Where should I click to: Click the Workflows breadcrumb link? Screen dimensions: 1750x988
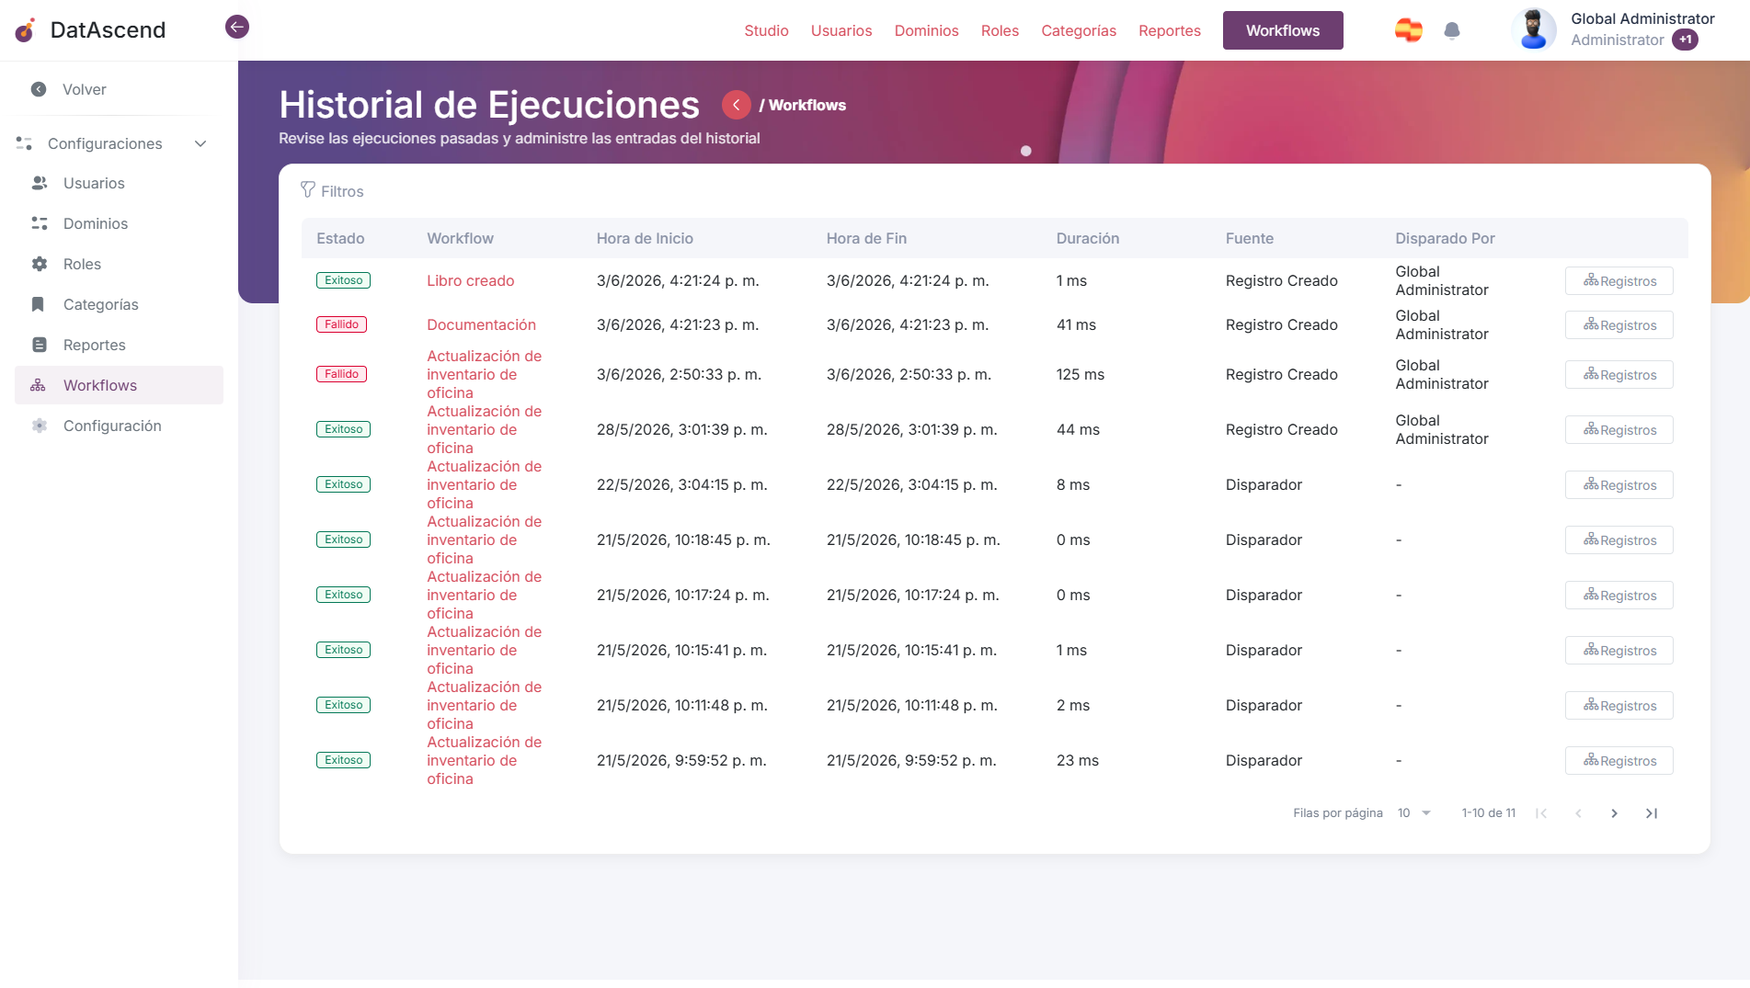tap(806, 105)
